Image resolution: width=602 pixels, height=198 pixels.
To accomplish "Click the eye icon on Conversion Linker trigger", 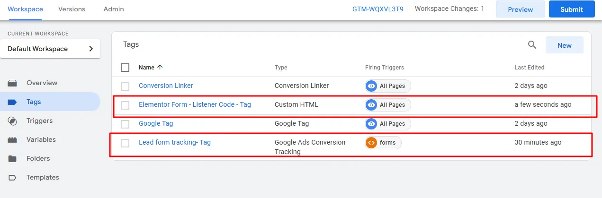I will pos(371,86).
